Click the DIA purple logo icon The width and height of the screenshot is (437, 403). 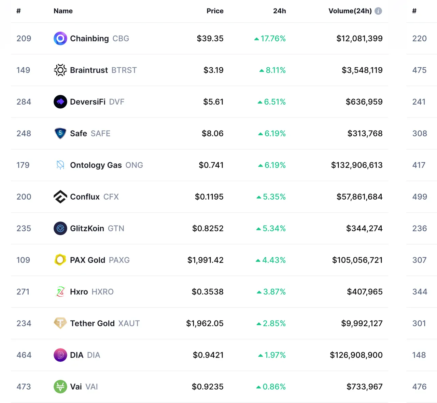pyautogui.click(x=60, y=355)
